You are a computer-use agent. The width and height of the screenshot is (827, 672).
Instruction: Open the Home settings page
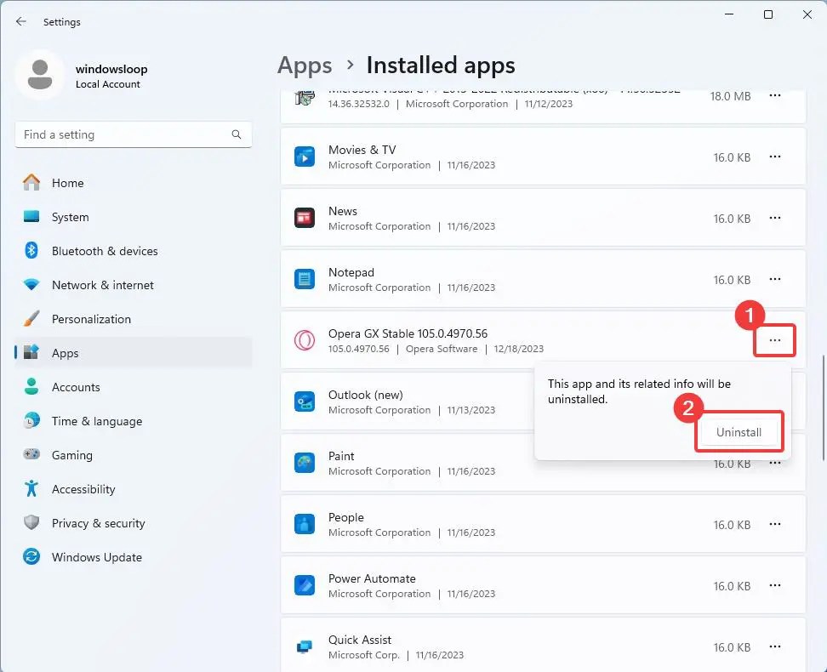pyautogui.click(x=134, y=183)
